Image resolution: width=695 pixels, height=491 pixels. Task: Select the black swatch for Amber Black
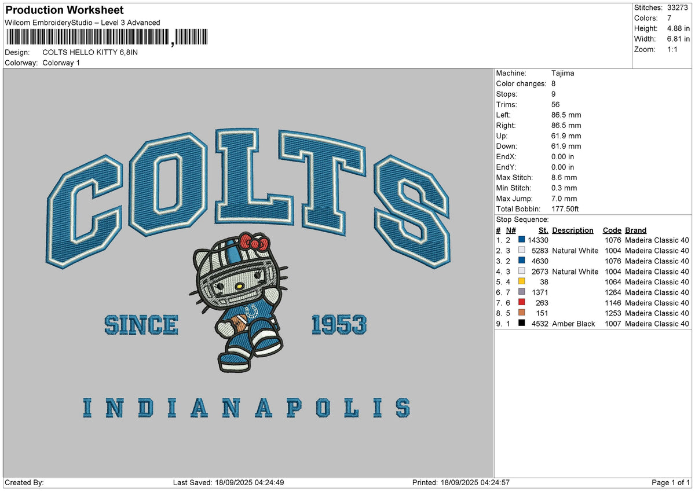tap(522, 324)
